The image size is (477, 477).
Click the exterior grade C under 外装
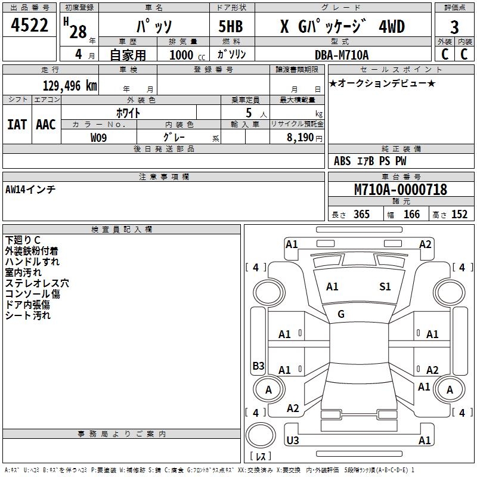pyautogui.click(x=445, y=54)
